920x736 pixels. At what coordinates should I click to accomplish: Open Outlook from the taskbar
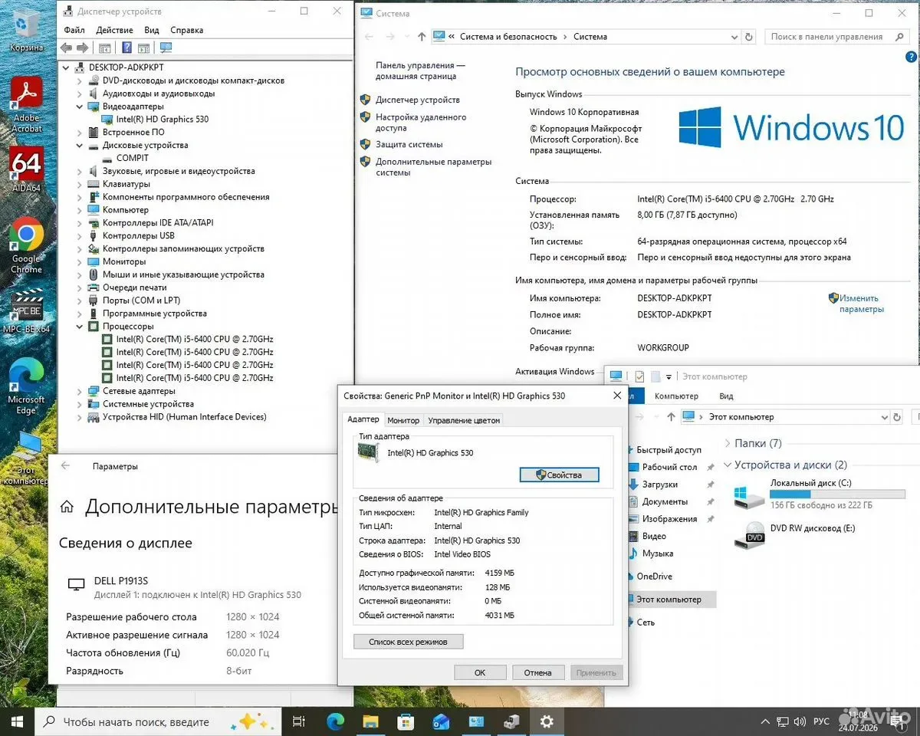[441, 721]
